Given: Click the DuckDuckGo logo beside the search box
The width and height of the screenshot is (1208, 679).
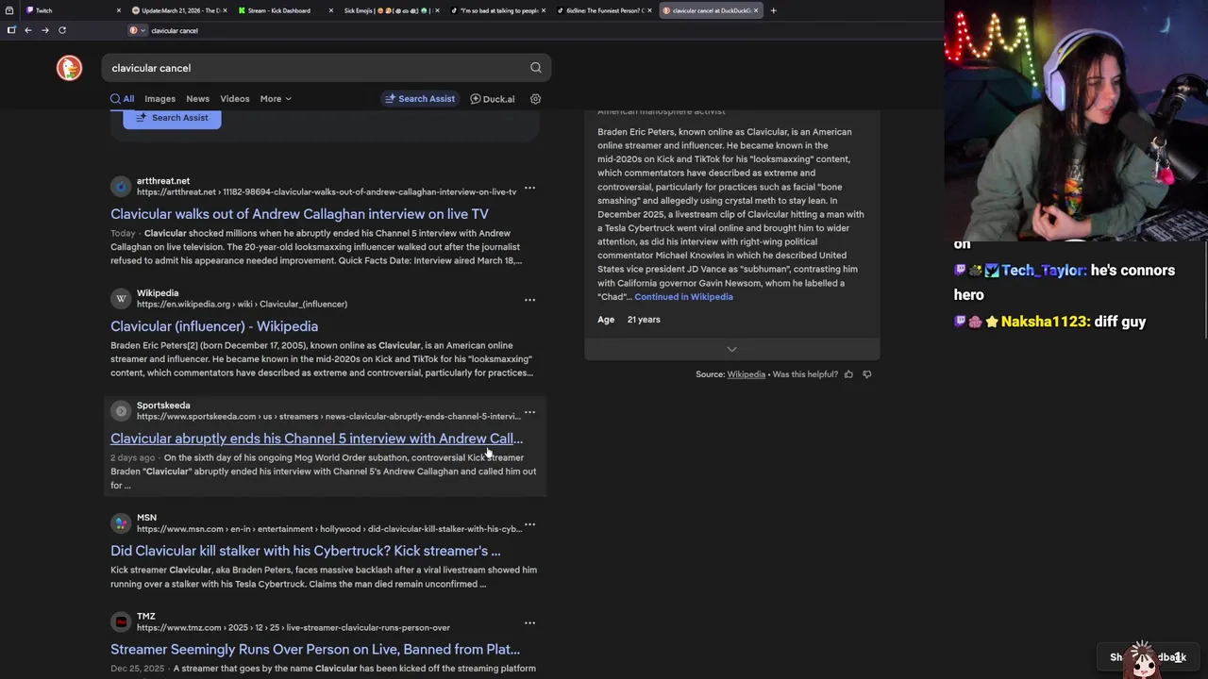Looking at the screenshot, I should click(69, 68).
